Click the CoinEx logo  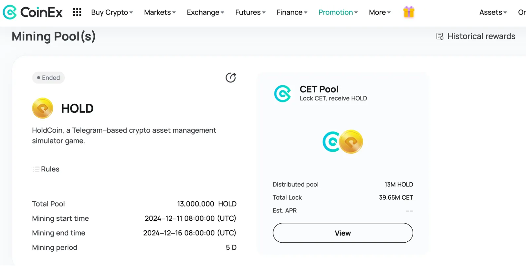point(33,12)
